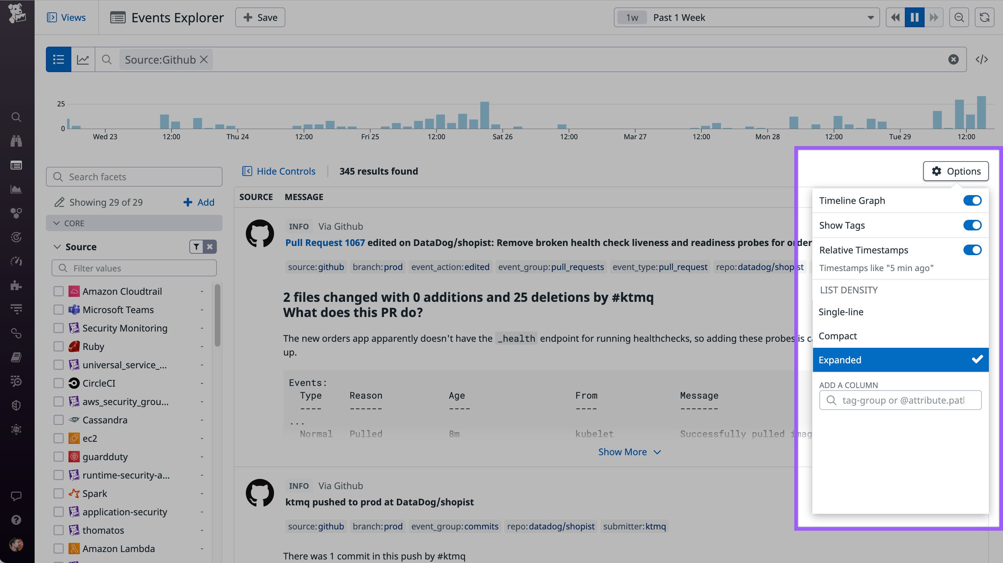Image resolution: width=1003 pixels, height=563 pixels.
Task: Switch to graph visualization view beside the search bar
Action: (x=83, y=59)
